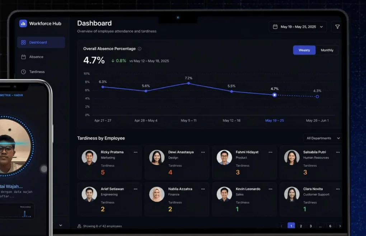Image resolution: width=366 pixels, height=236 pixels.
Task: Switch chart to Weekly view
Action: [304, 50]
